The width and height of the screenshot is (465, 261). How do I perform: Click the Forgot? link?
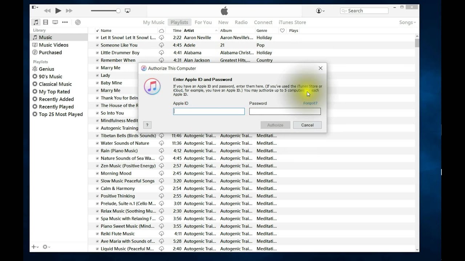point(310,103)
